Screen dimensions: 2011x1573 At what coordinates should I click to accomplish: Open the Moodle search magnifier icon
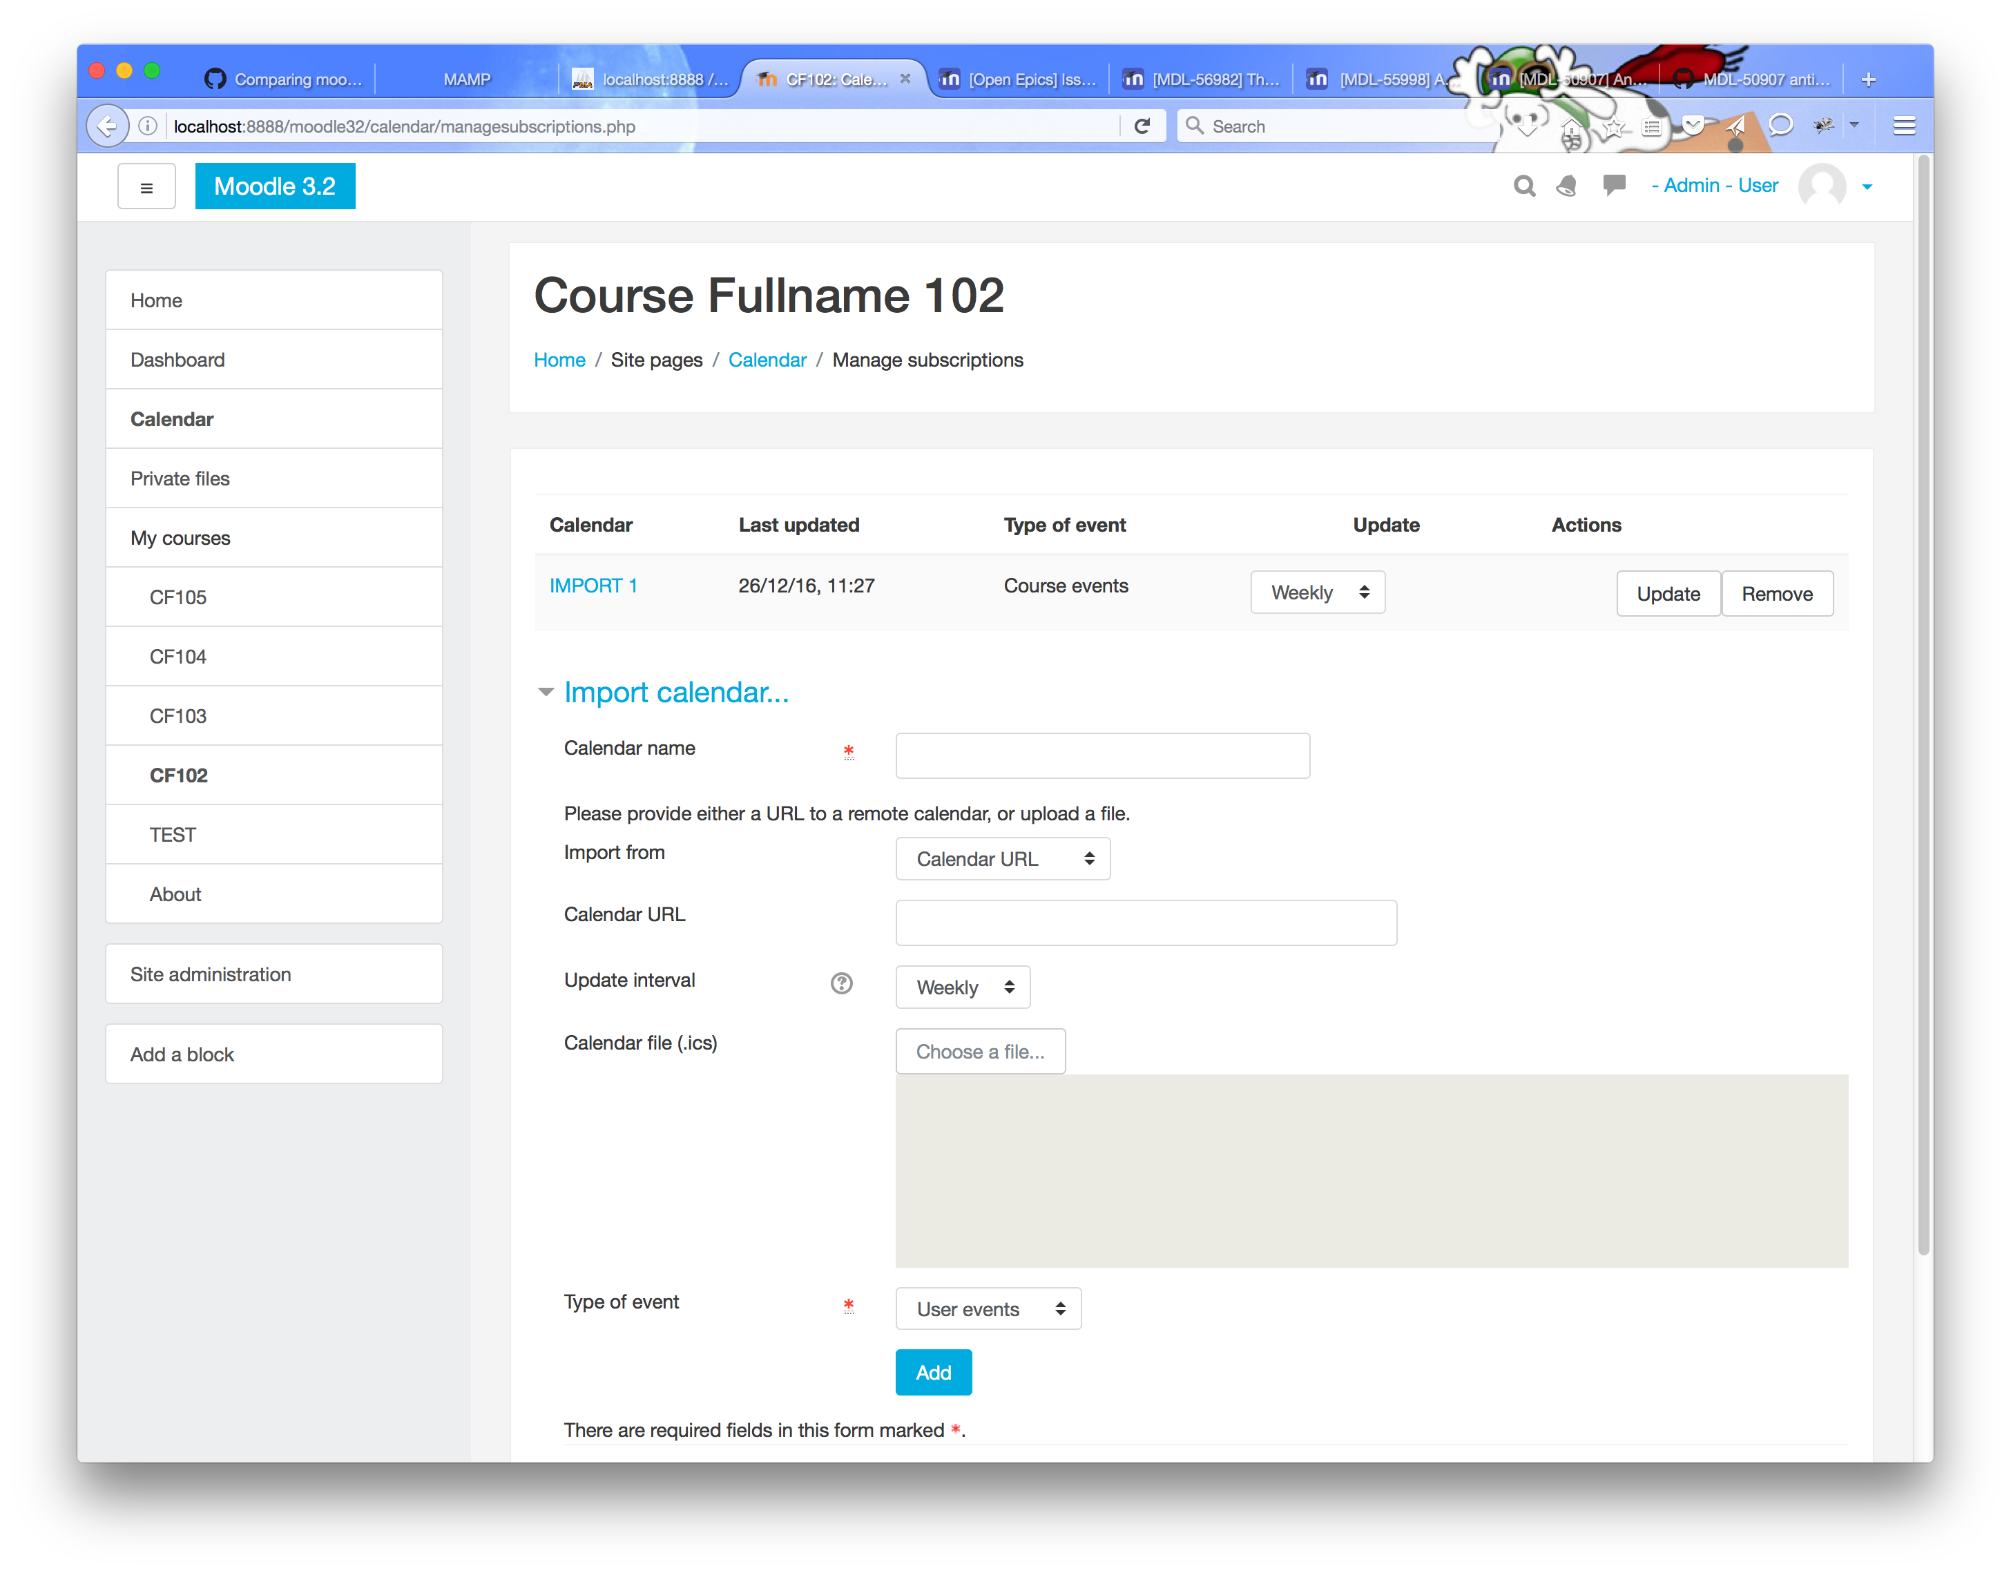pyautogui.click(x=1524, y=187)
